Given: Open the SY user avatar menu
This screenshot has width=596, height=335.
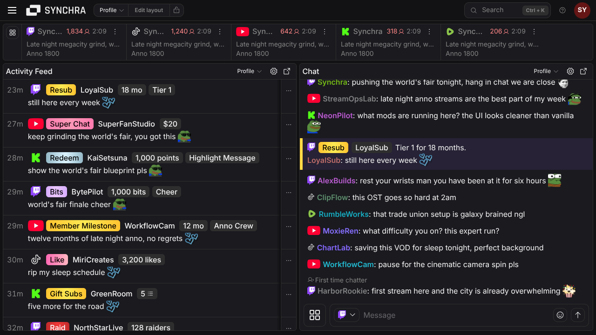Looking at the screenshot, I should [x=582, y=10].
